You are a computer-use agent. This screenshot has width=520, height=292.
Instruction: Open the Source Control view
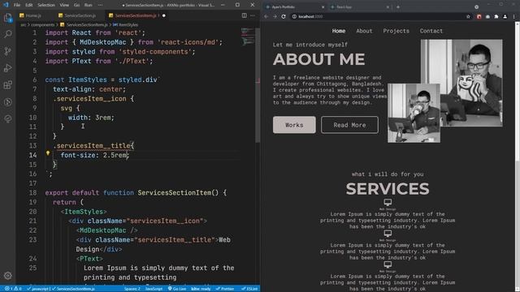pos(8,51)
